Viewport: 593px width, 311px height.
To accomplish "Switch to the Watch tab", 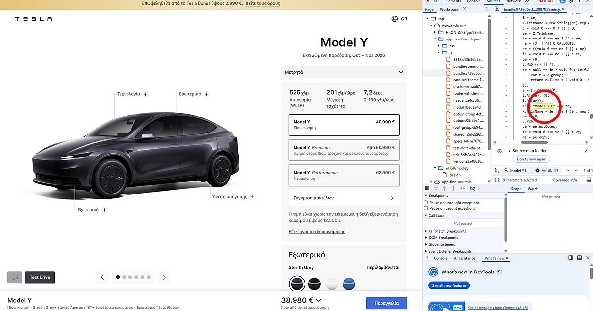I will point(533,189).
